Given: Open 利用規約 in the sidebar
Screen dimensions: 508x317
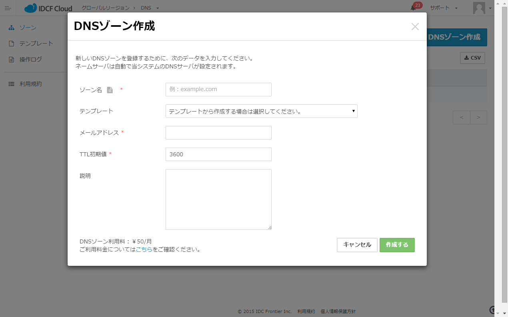Looking at the screenshot, I should (30, 84).
